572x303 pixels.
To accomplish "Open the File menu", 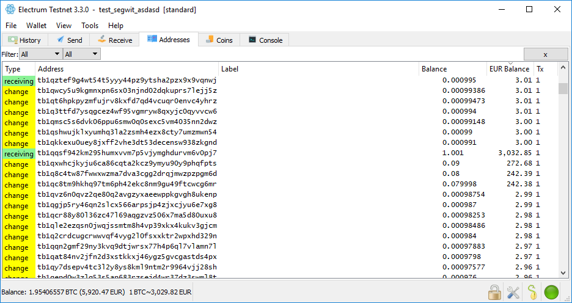I will click(11, 26).
